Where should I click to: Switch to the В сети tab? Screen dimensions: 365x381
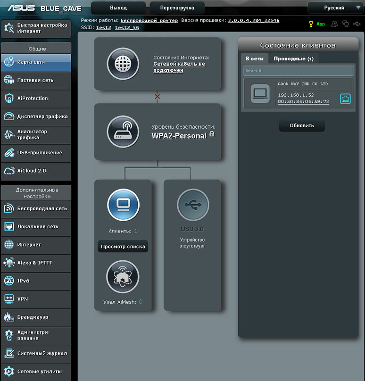(x=255, y=58)
